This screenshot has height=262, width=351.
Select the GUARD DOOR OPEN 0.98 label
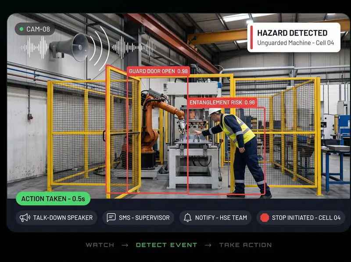point(158,71)
